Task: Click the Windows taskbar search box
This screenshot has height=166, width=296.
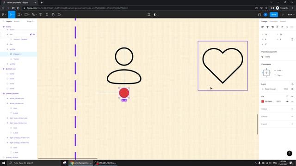Action: [x=34, y=163]
